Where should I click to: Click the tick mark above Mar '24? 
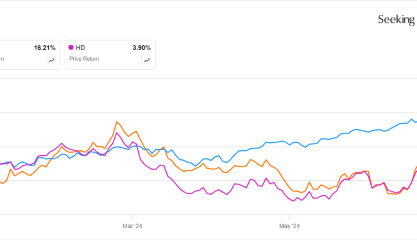pos(132,217)
